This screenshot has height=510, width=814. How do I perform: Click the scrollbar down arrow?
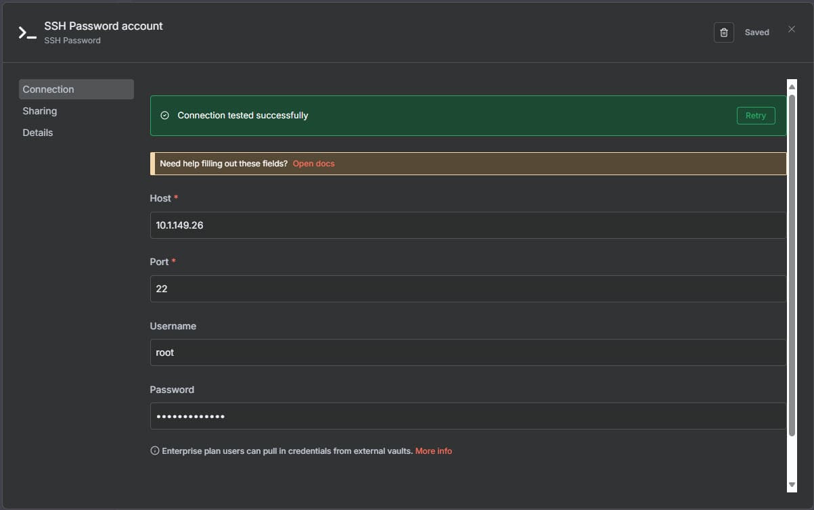(x=792, y=484)
